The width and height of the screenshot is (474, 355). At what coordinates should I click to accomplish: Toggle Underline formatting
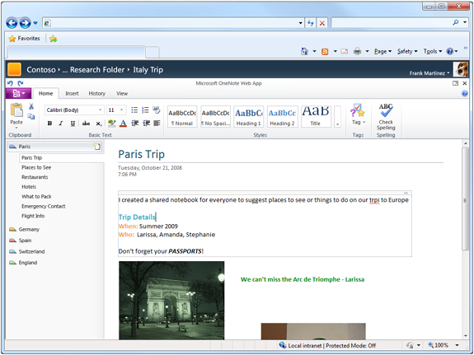73,124
